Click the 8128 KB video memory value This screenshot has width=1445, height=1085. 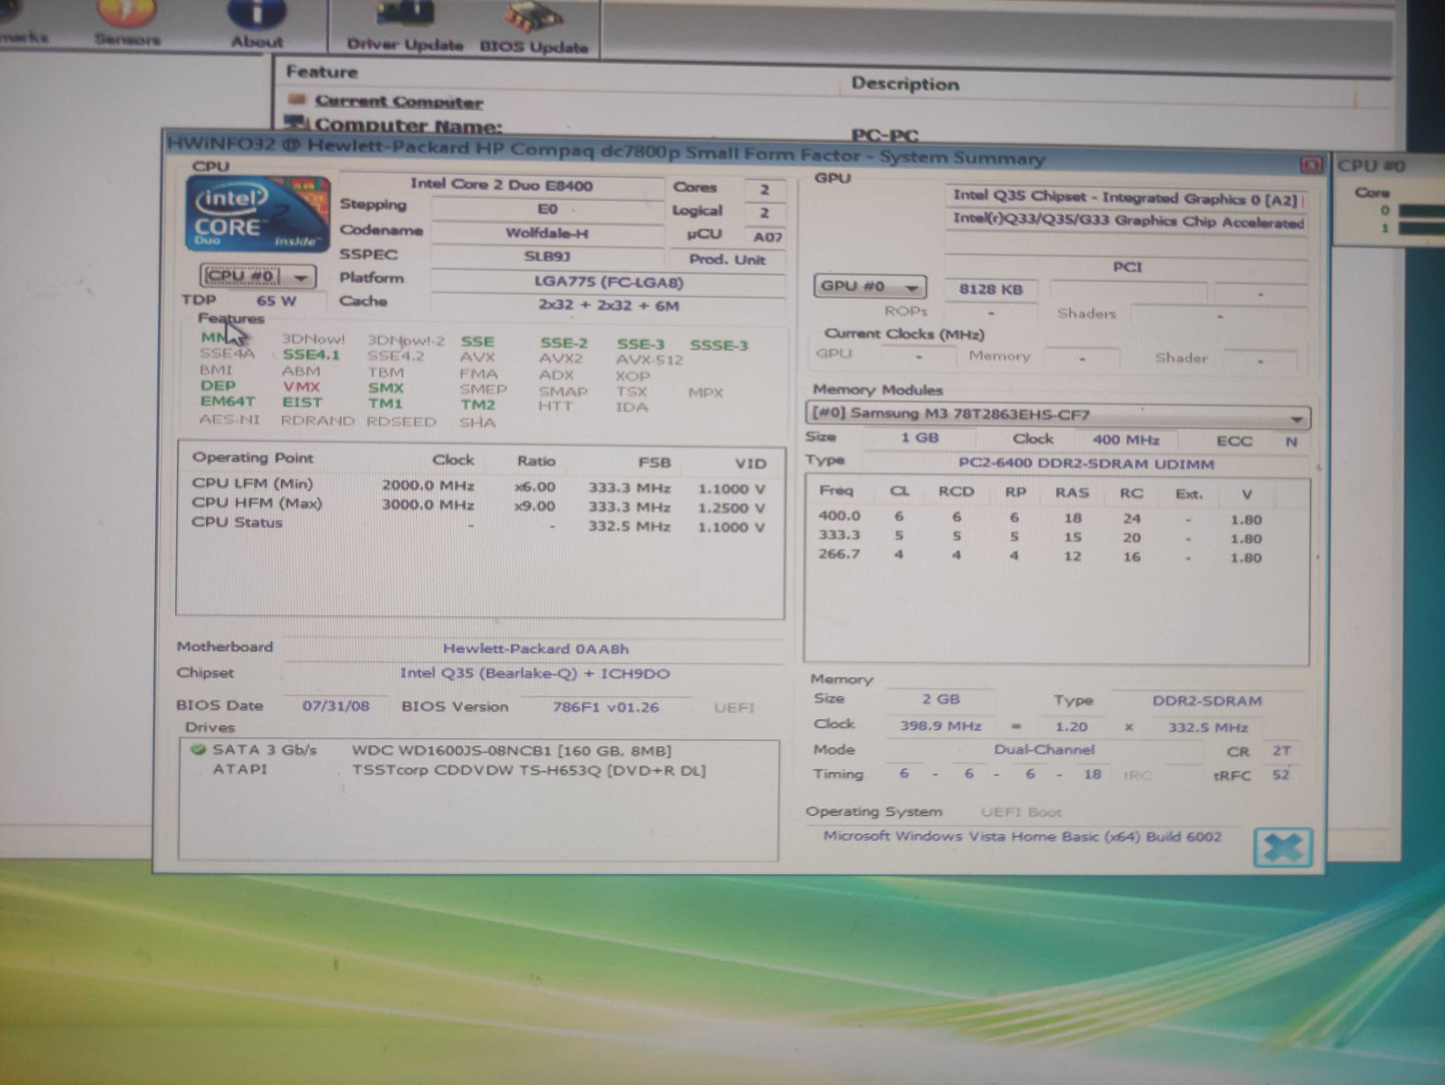991,289
